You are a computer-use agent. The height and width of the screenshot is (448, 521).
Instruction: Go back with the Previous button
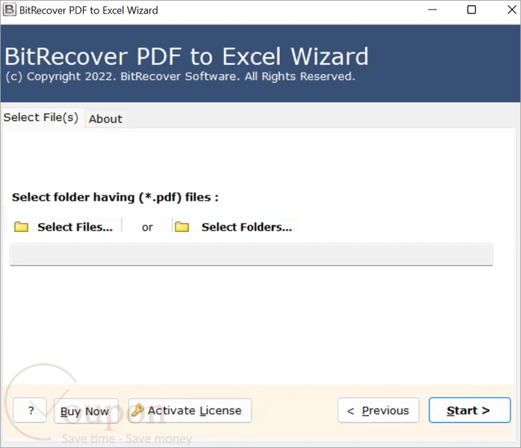tap(378, 411)
